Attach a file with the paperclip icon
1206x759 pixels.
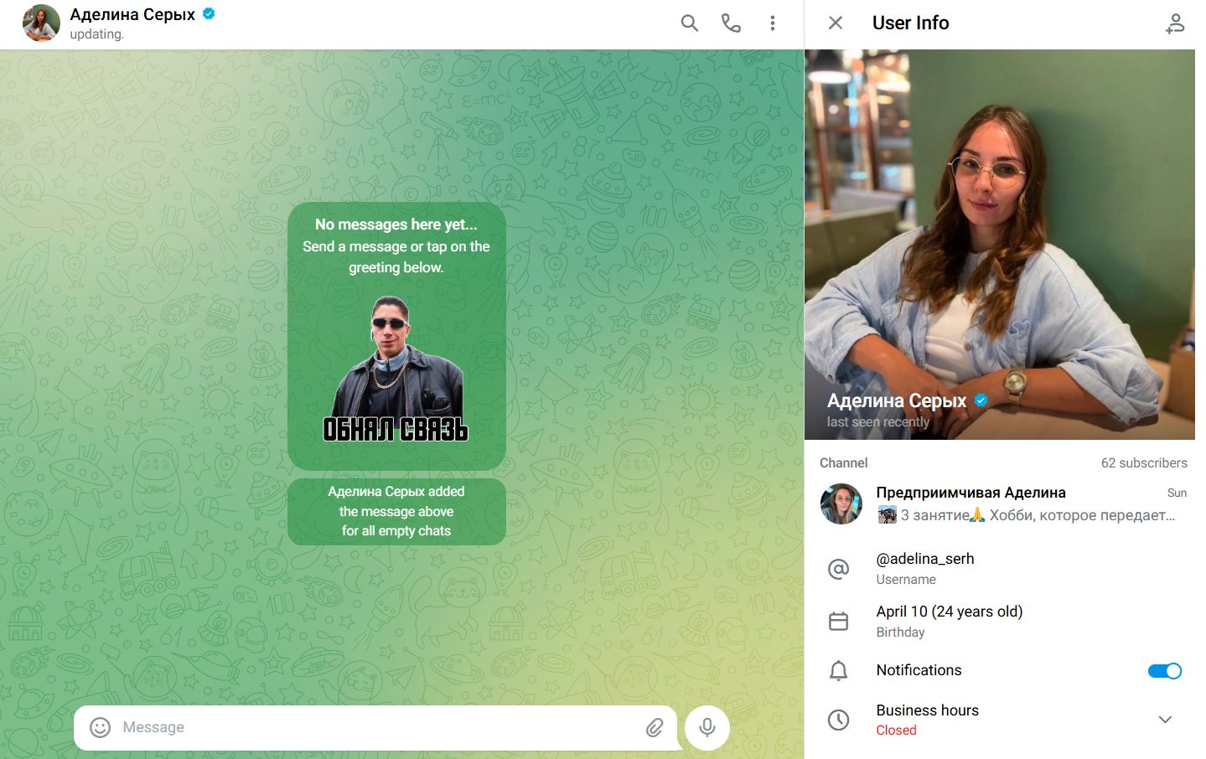click(655, 727)
